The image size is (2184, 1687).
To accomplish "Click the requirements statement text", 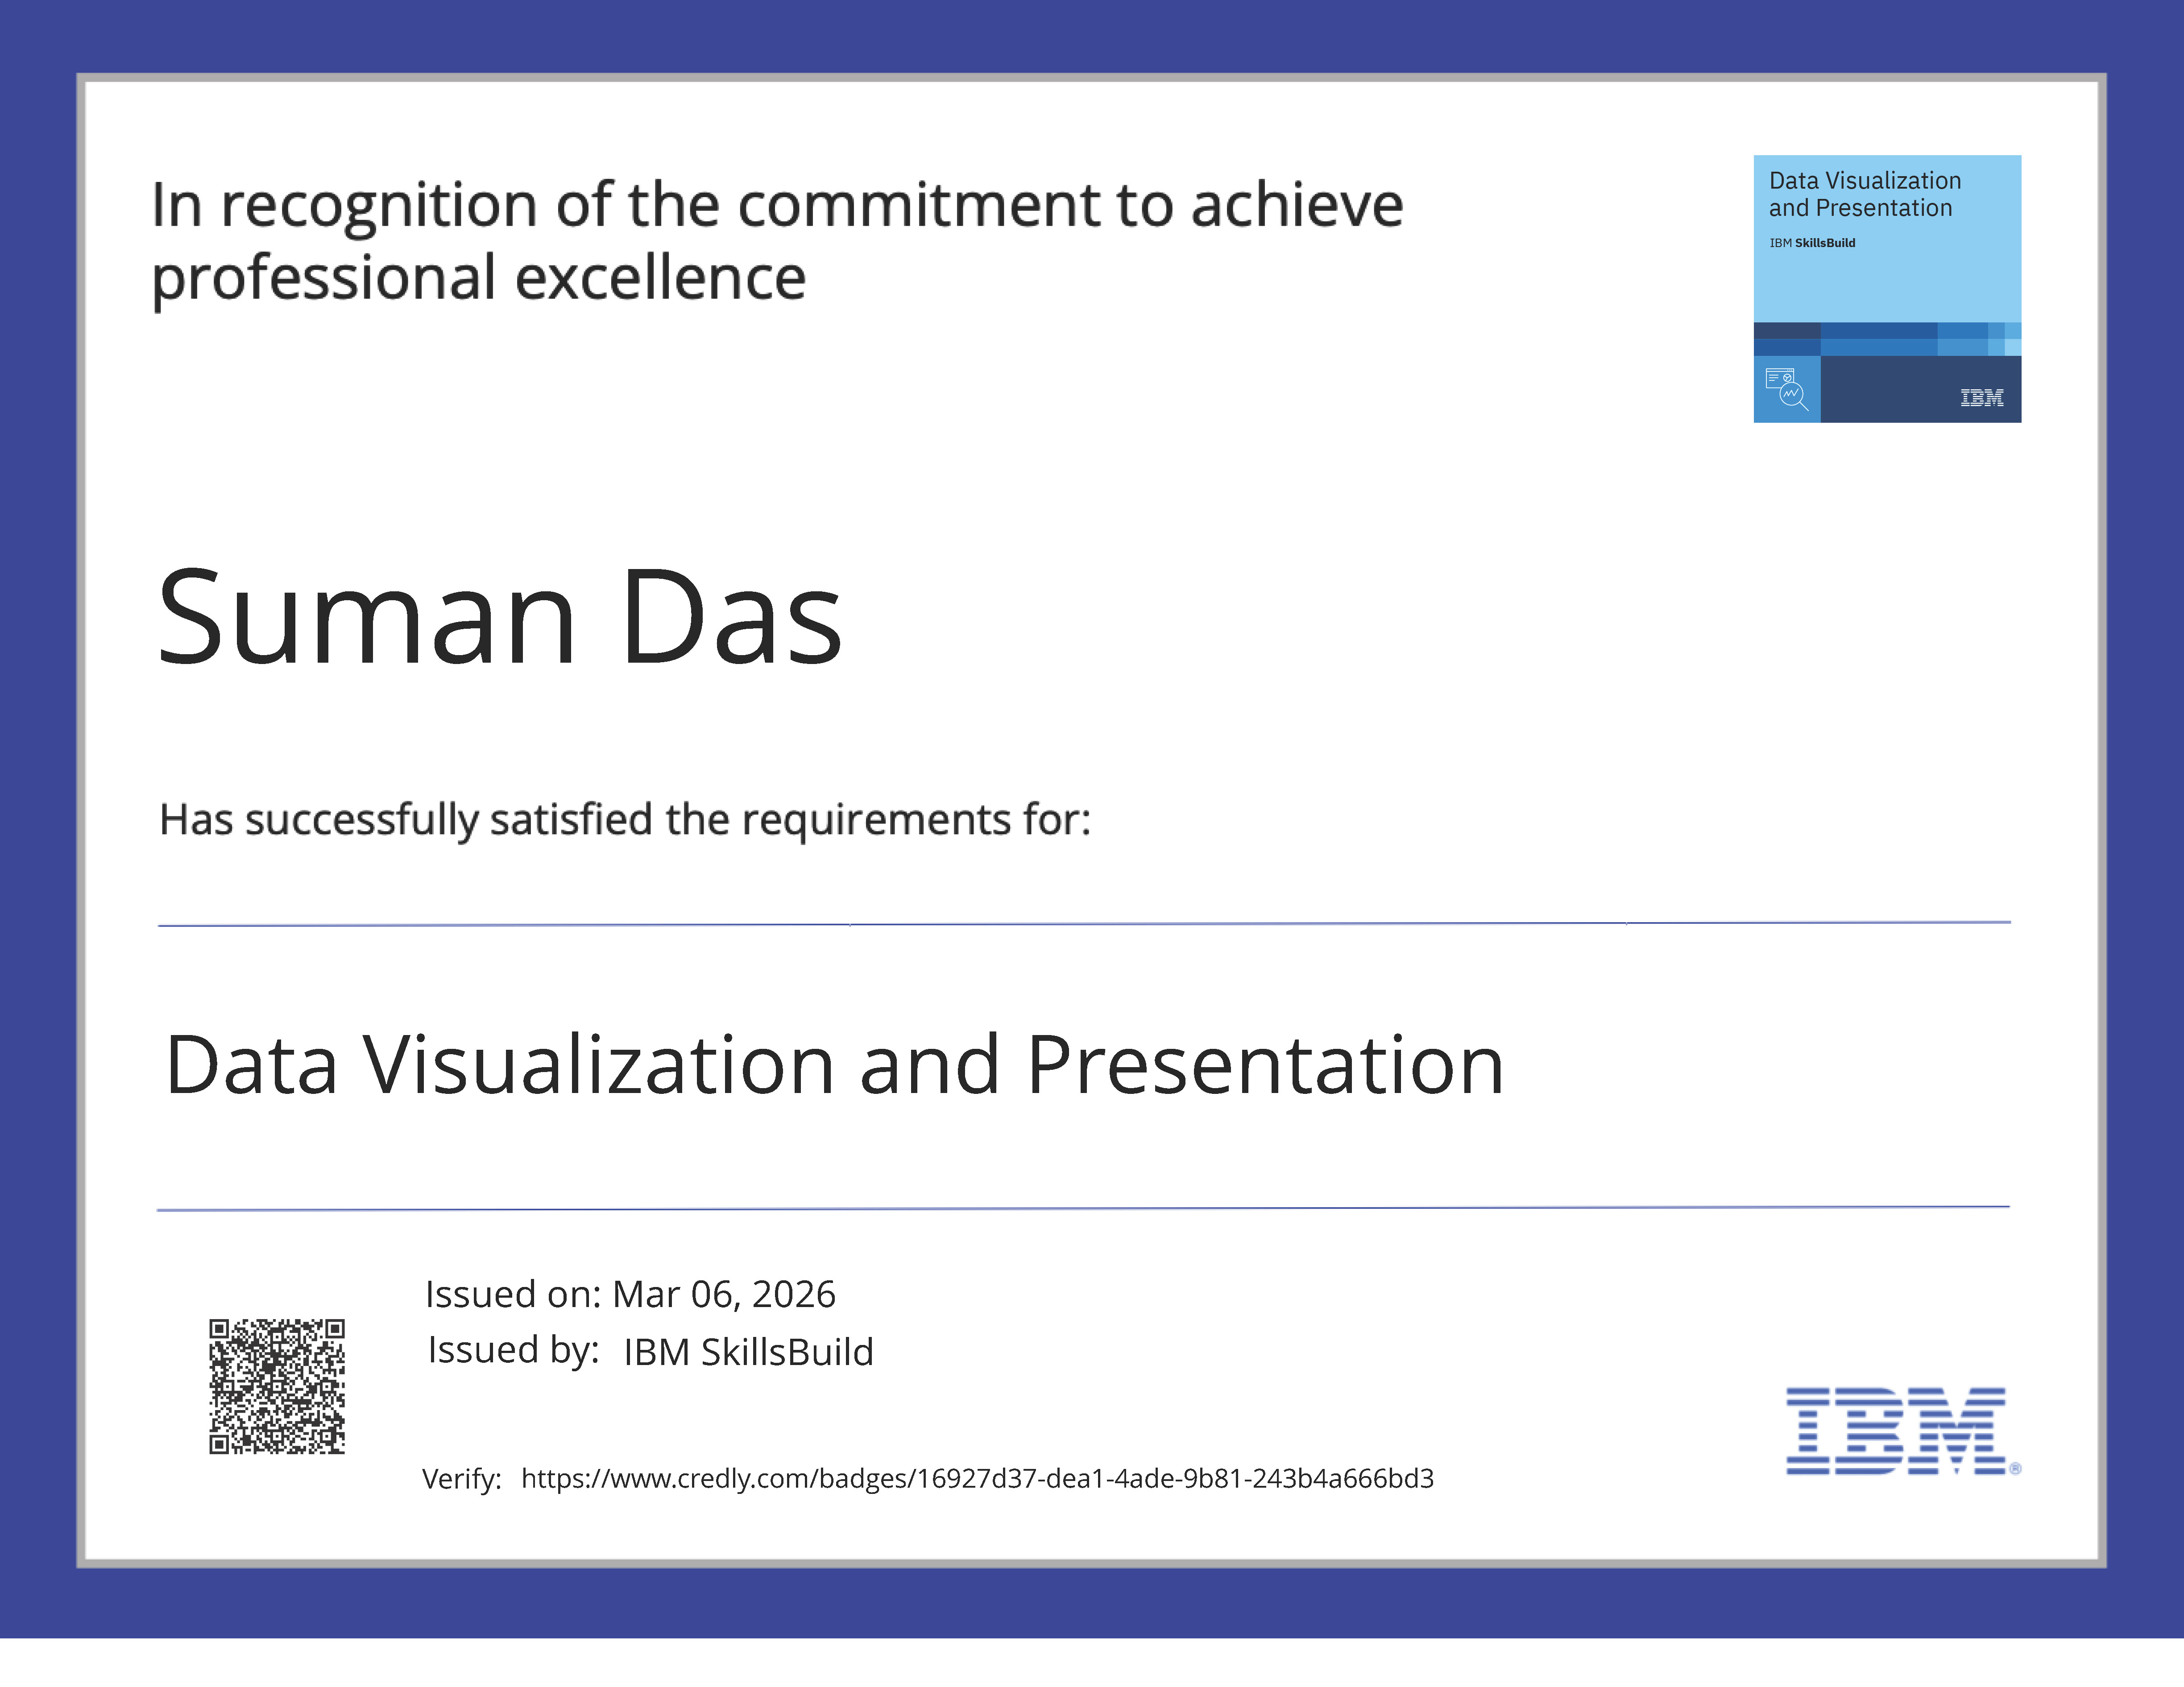I will pyautogui.click(x=625, y=817).
